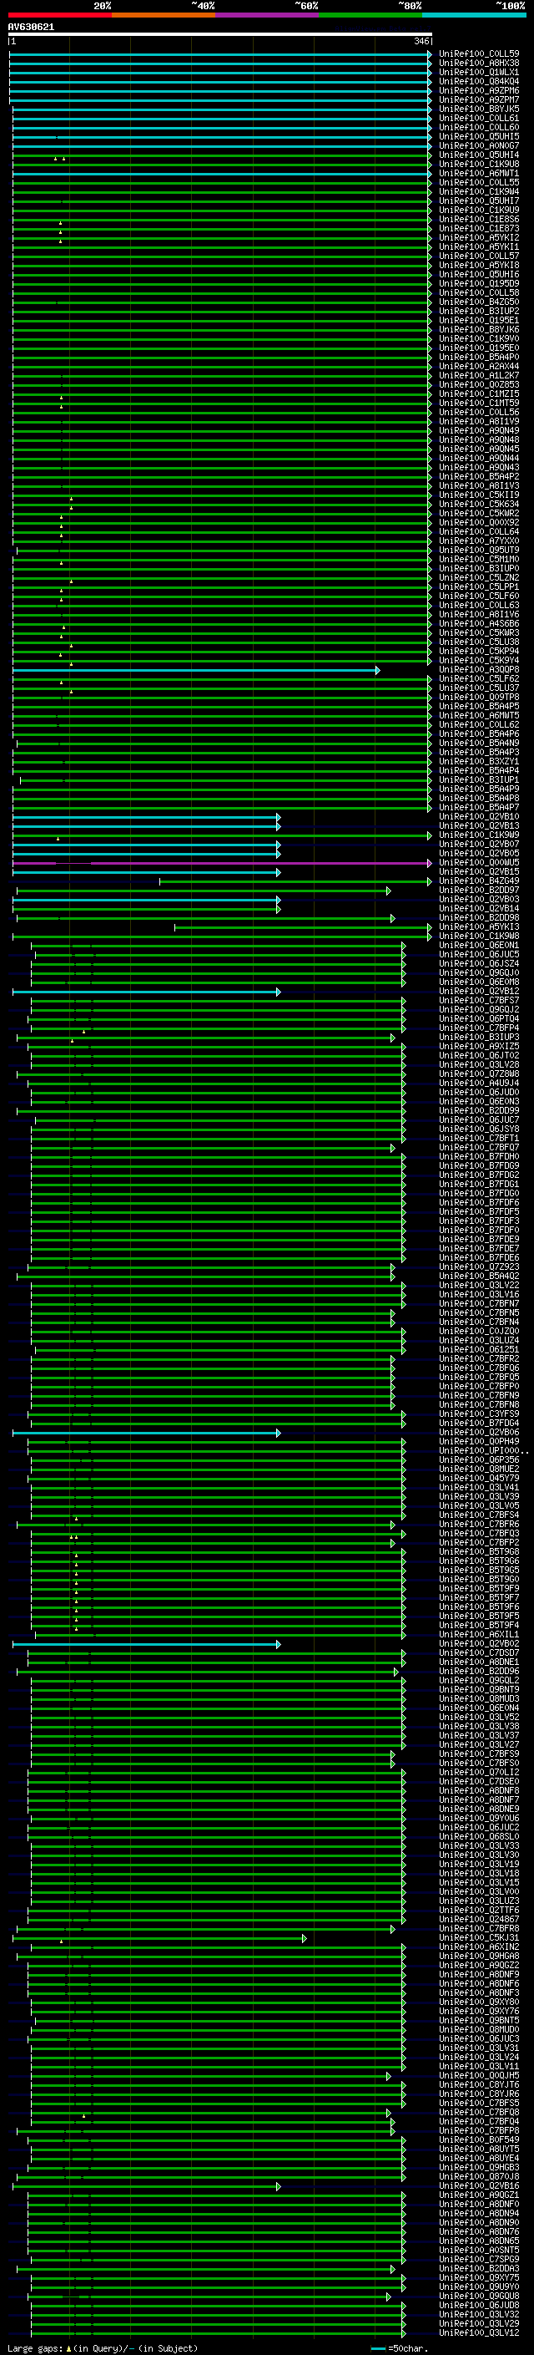534x2355 pixels.
Task: Select the cyan alignment bar for A3QQP8
Action: coord(195,670)
